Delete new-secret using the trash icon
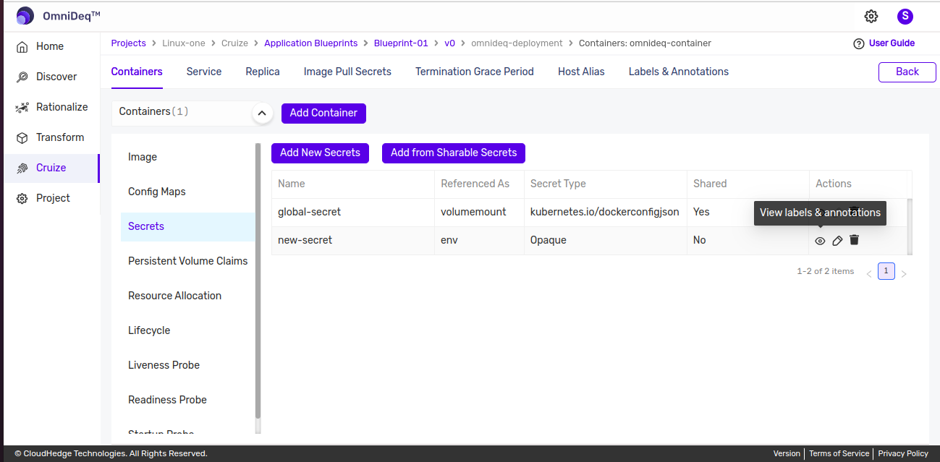940x462 pixels. (854, 240)
